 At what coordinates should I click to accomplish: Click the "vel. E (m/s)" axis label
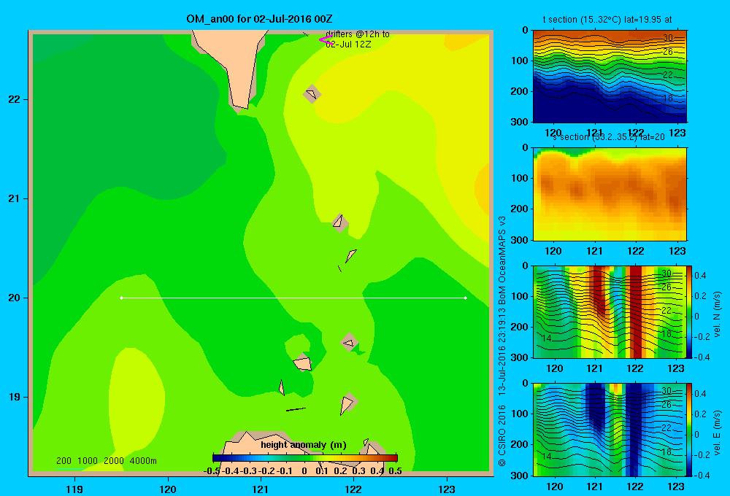click(x=717, y=432)
